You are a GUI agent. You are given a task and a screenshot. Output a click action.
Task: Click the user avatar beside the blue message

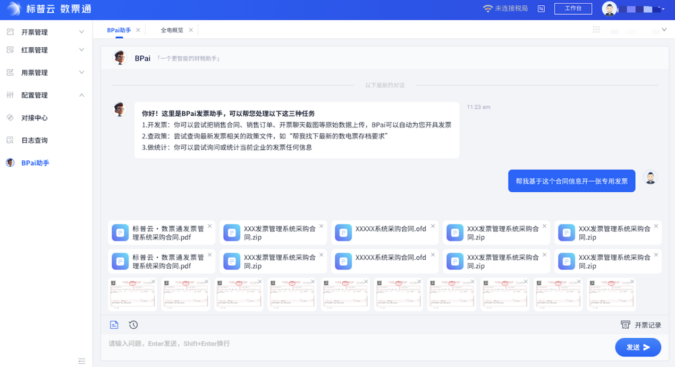click(x=650, y=177)
